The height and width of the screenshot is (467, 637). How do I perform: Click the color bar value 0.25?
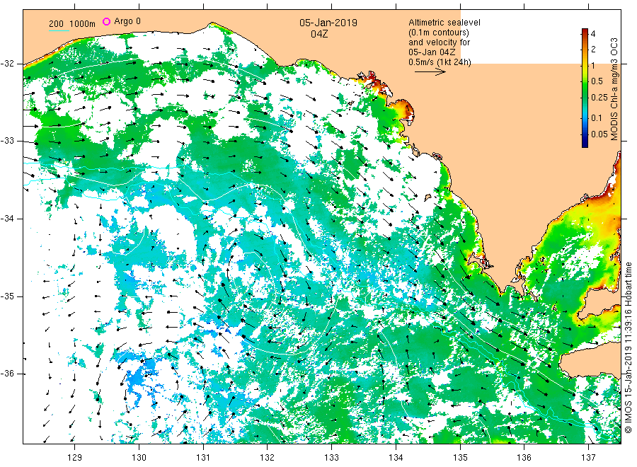click(x=599, y=98)
